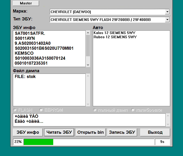Select the KEMSCO line
This screenshot has height=156, width=183.
click(x=24, y=53)
